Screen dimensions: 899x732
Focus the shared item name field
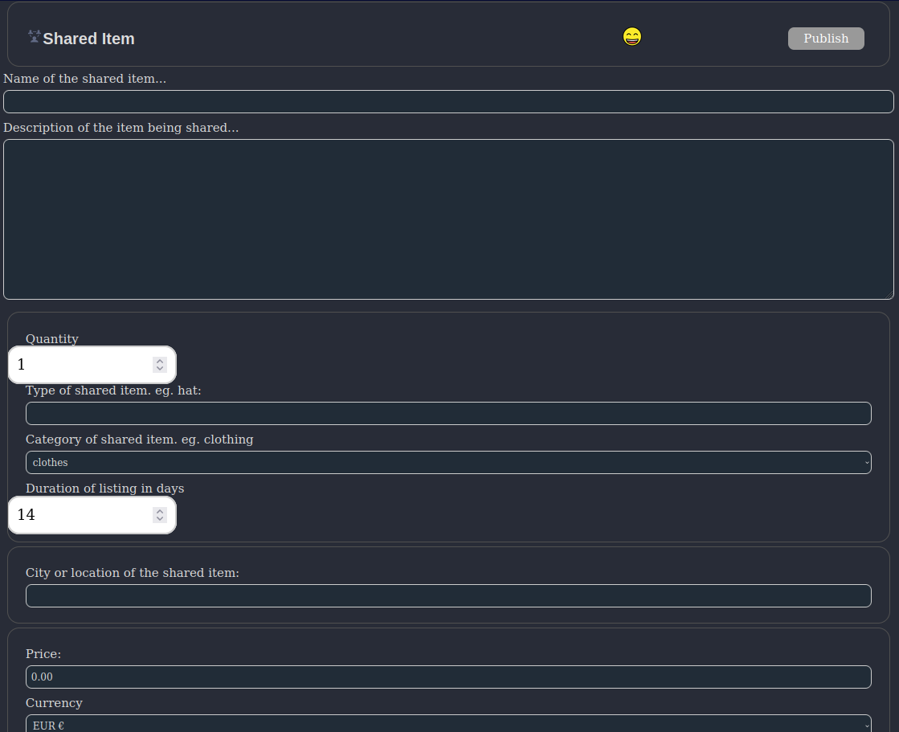point(448,102)
